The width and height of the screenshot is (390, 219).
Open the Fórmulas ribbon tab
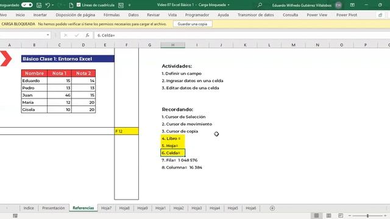coord(112,15)
